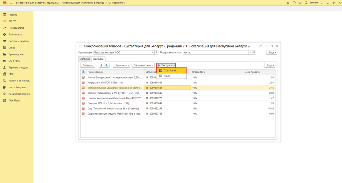Open Titan Retail section in sidebar
This screenshot has height=183, width=342.
click(x=14, y=101)
